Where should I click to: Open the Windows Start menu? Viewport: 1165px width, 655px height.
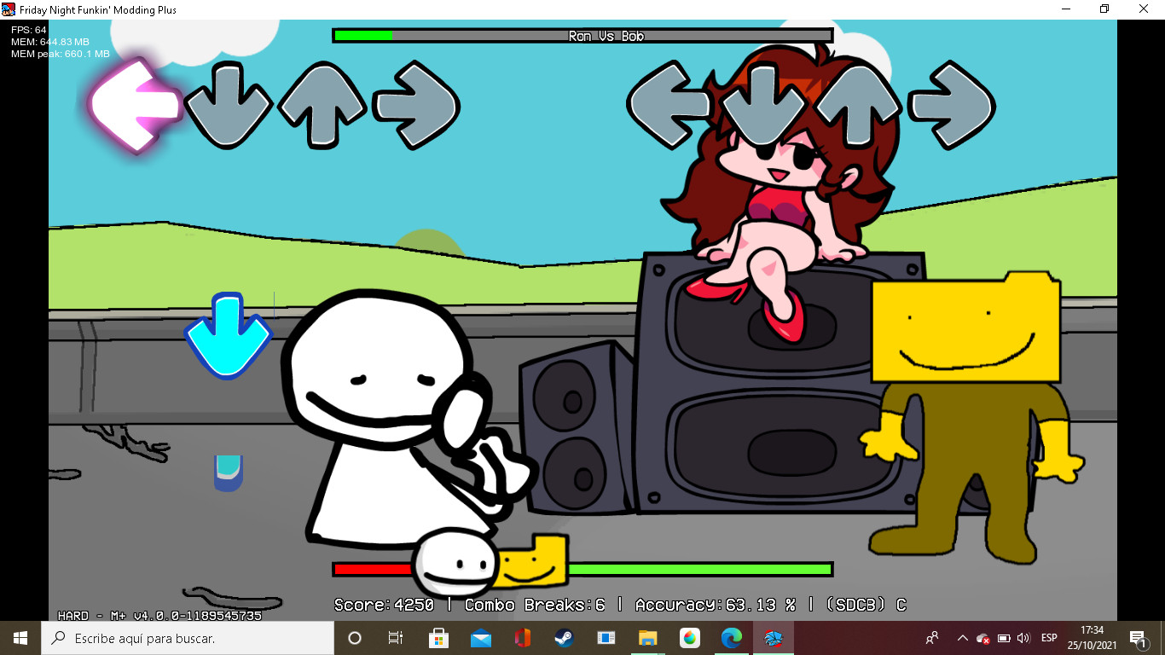[x=20, y=638]
